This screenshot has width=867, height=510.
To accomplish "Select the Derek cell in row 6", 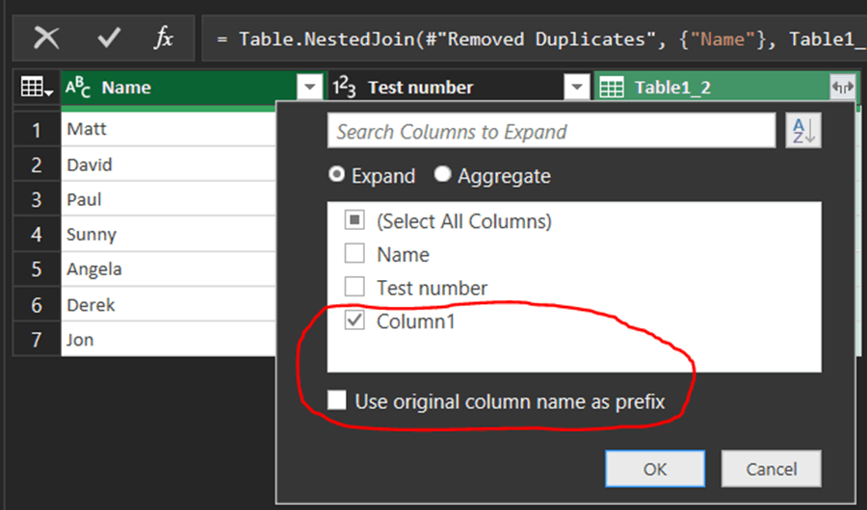I will click(x=169, y=304).
